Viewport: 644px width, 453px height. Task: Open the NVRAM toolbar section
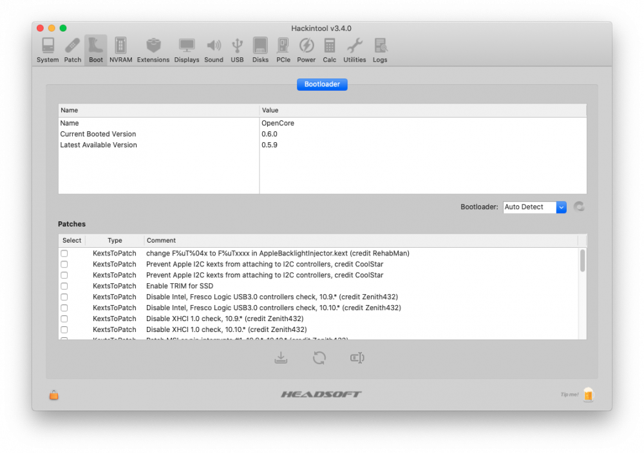point(121,50)
